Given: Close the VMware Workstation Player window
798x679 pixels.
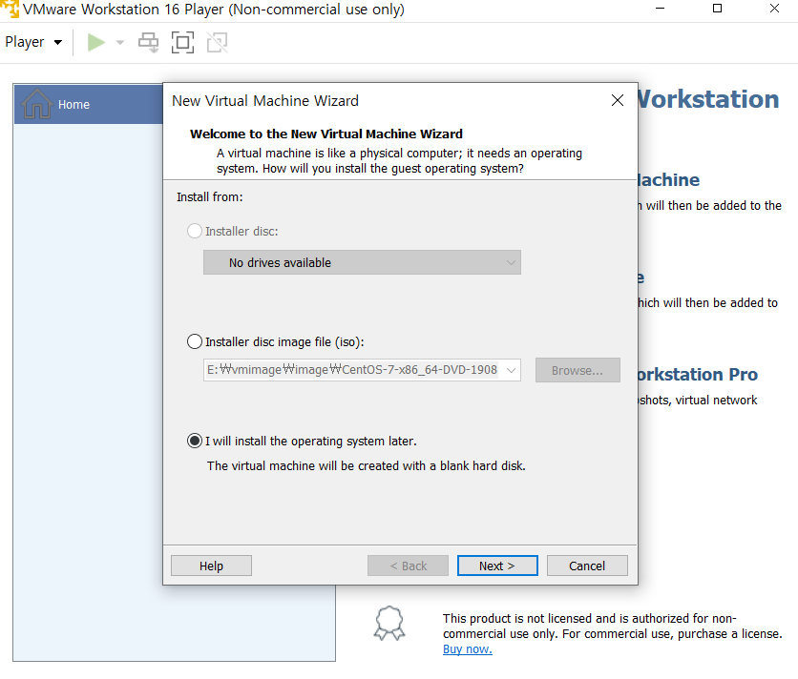Looking at the screenshot, I should 774,9.
